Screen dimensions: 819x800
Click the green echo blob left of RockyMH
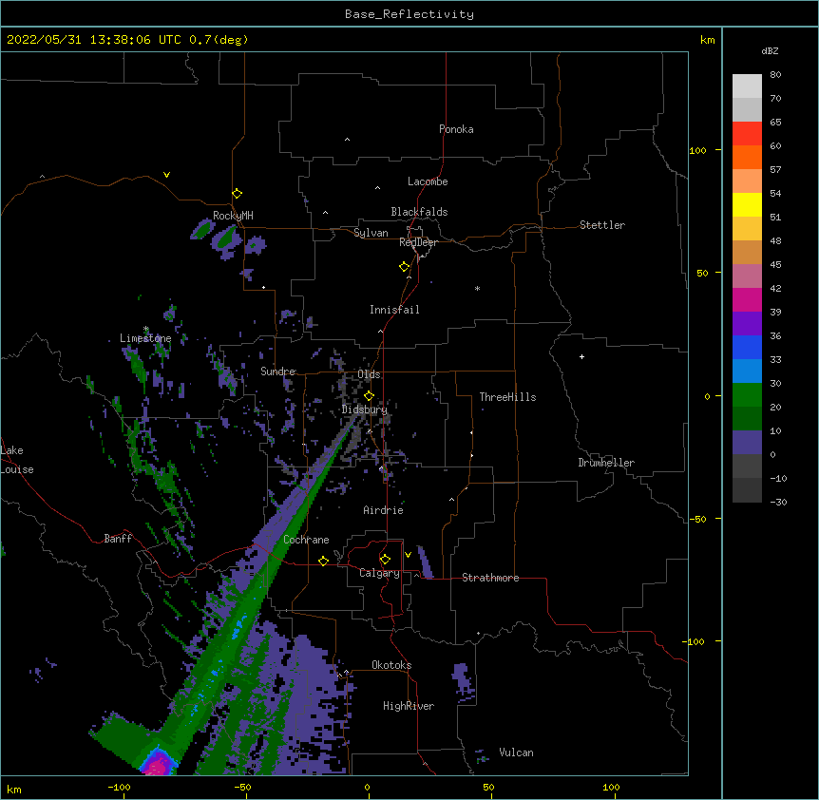pos(201,229)
